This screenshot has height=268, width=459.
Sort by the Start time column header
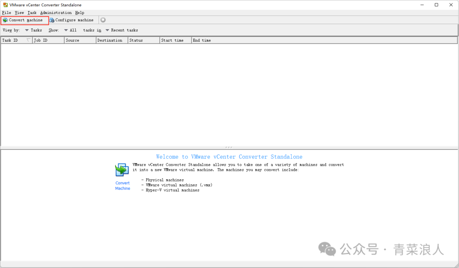176,40
